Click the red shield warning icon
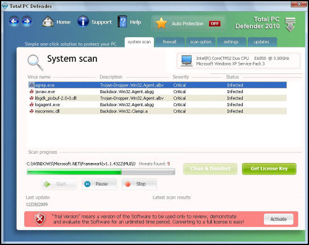 (40, 219)
